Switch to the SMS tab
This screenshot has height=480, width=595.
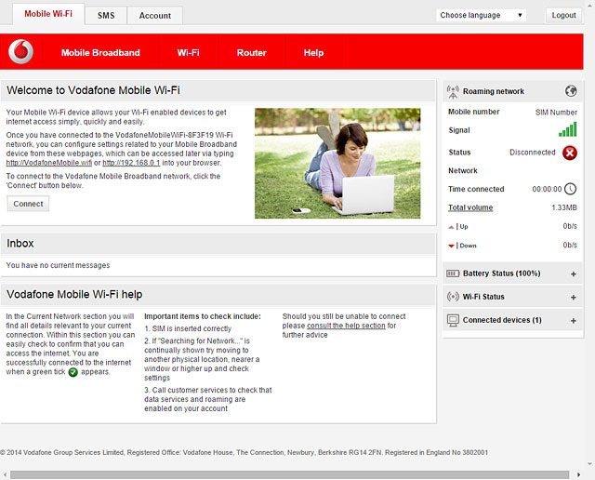click(x=106, y=16)
